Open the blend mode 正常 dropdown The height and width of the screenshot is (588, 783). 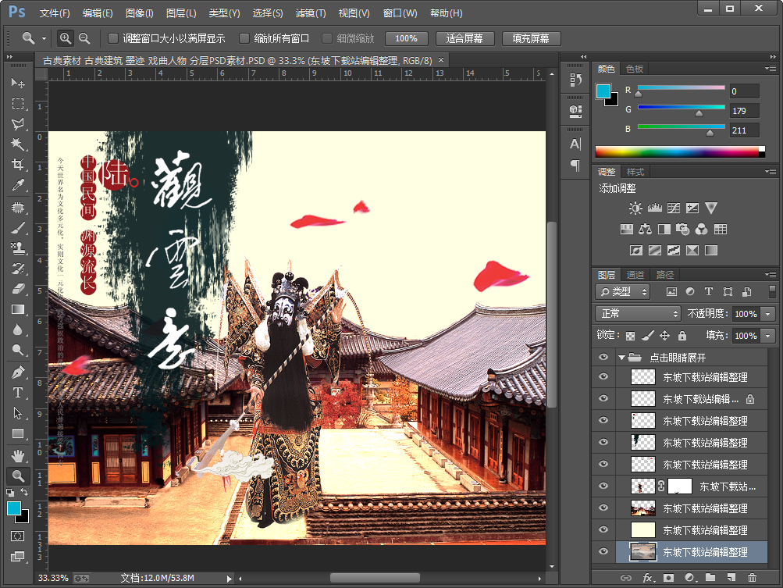pos(638,314)
